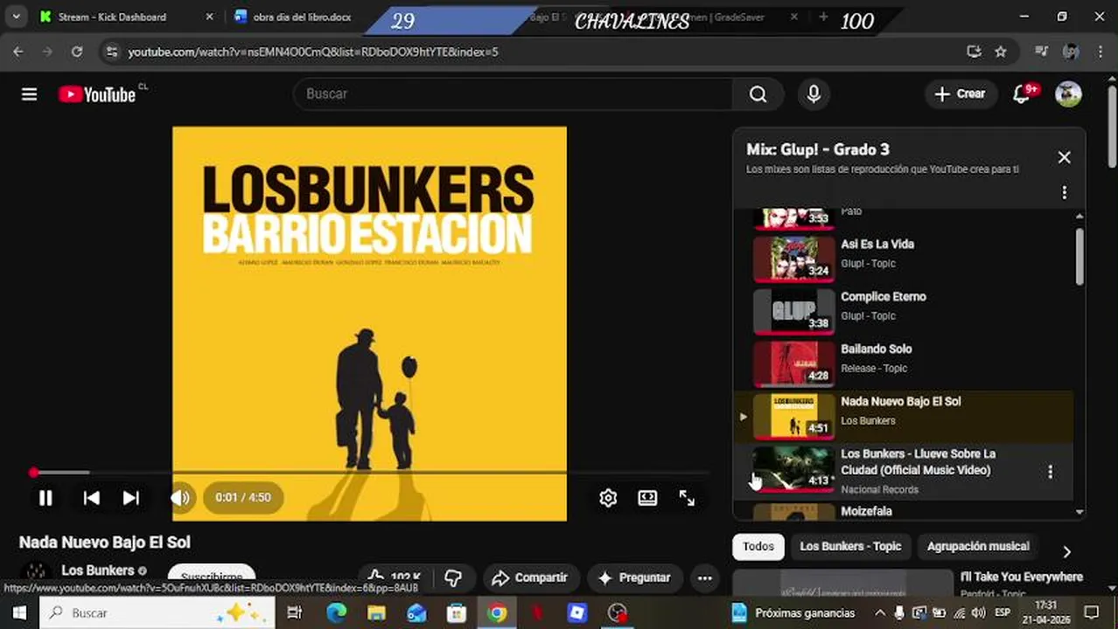
Task: Open the Chrome tab search dropdown arrow
Action: tap(16, 17)
